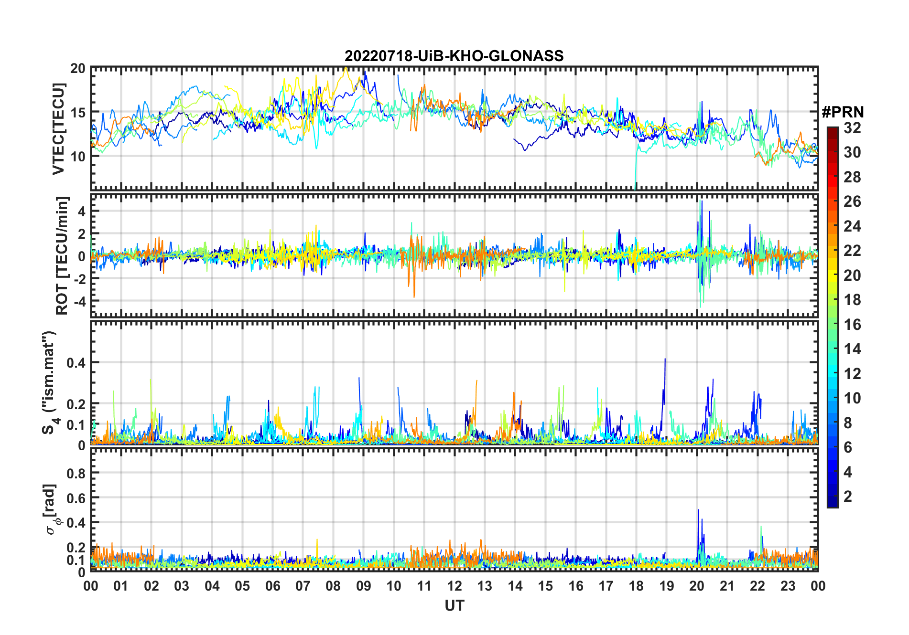
Task: Click the 09 hour tick on the UT axis
Action: click(364, 586)
